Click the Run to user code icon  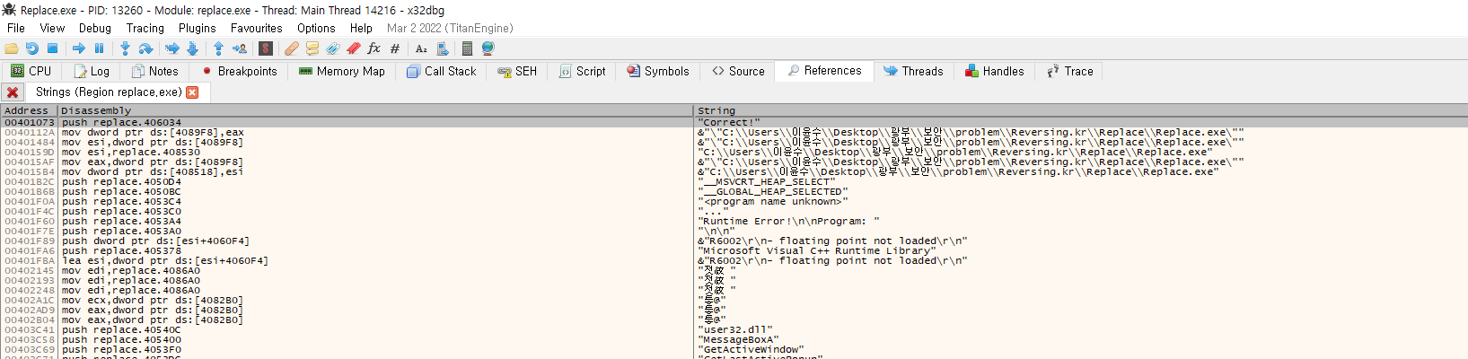click(239, 48)
